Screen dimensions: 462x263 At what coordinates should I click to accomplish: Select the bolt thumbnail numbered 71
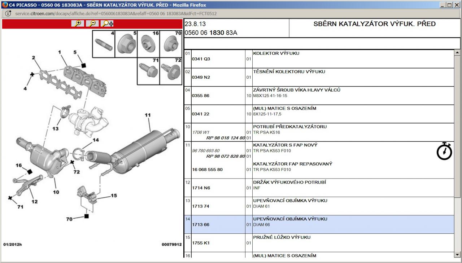(149, 71)
